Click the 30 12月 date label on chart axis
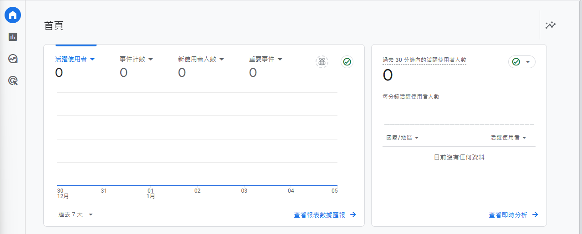This screenshot has width=582, height=234. pyautogui.click(x=63, y=194)
